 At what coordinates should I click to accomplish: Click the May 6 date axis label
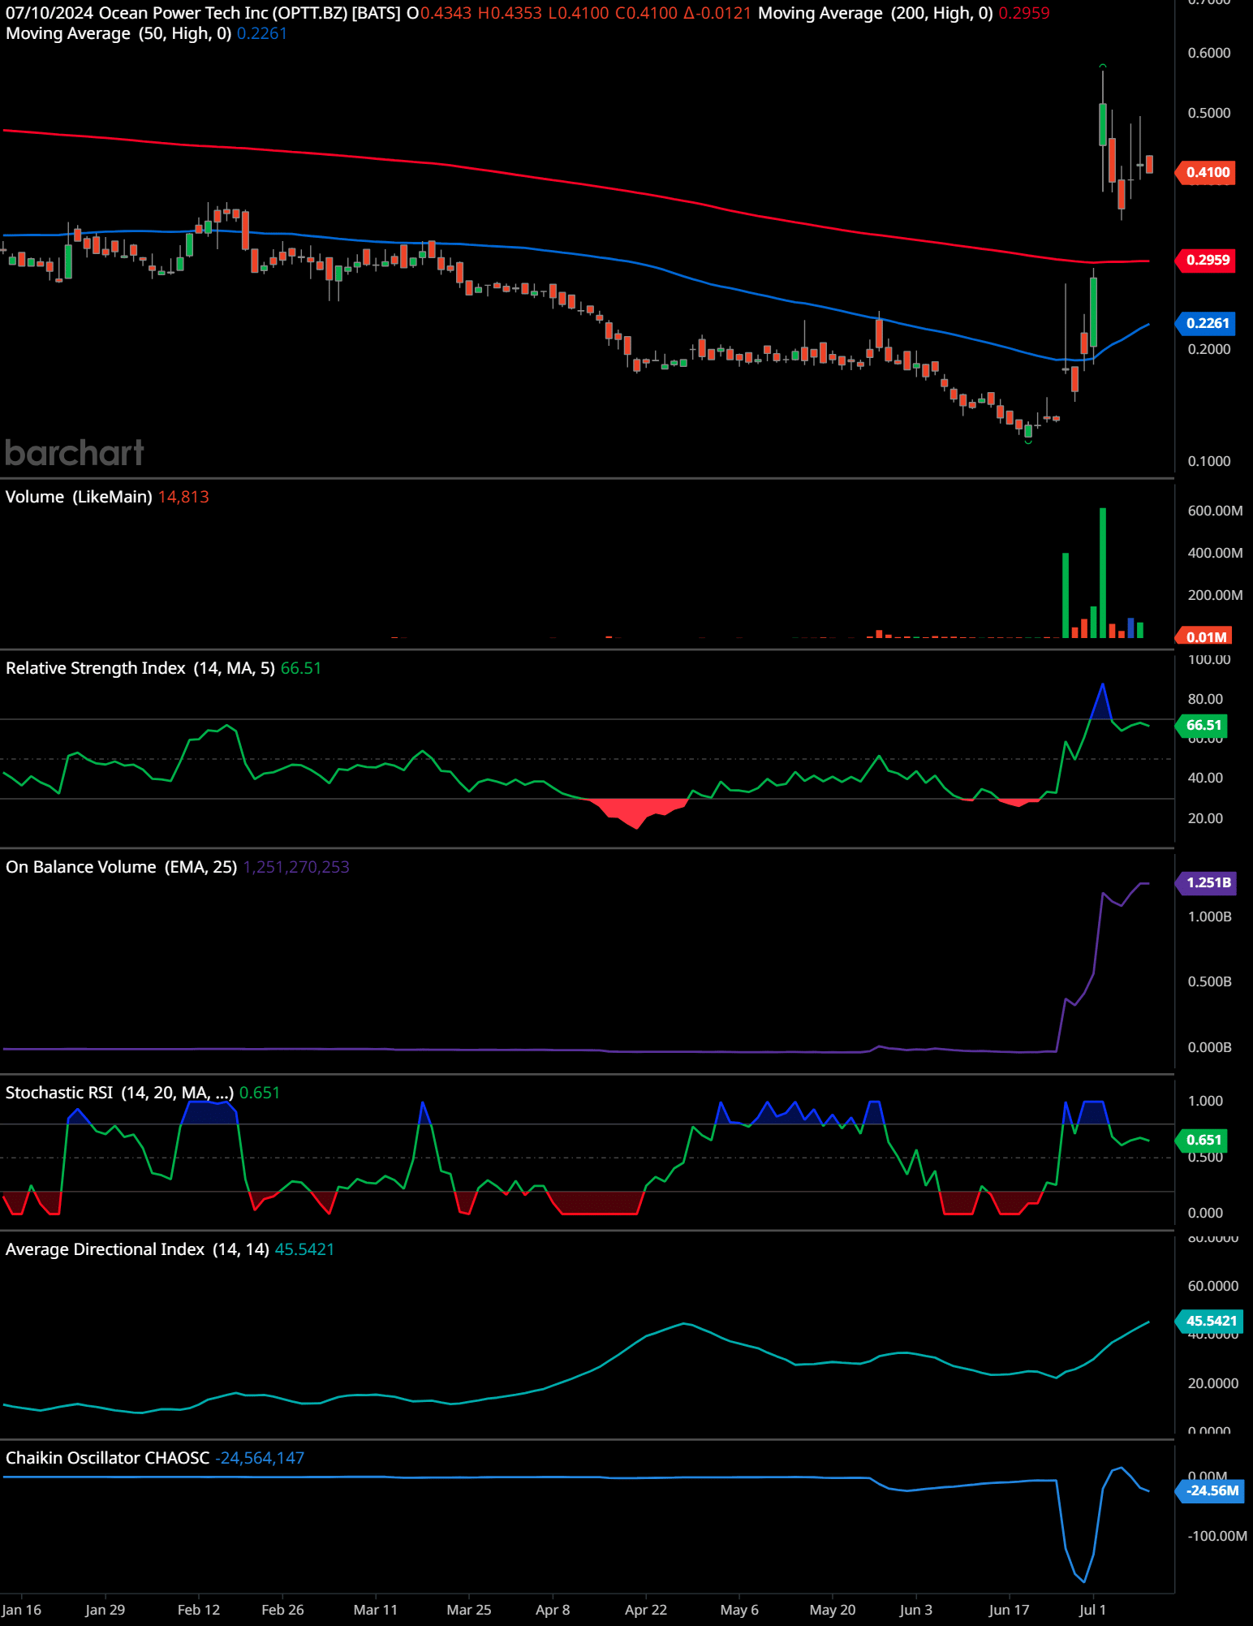tap(739, 1610)
